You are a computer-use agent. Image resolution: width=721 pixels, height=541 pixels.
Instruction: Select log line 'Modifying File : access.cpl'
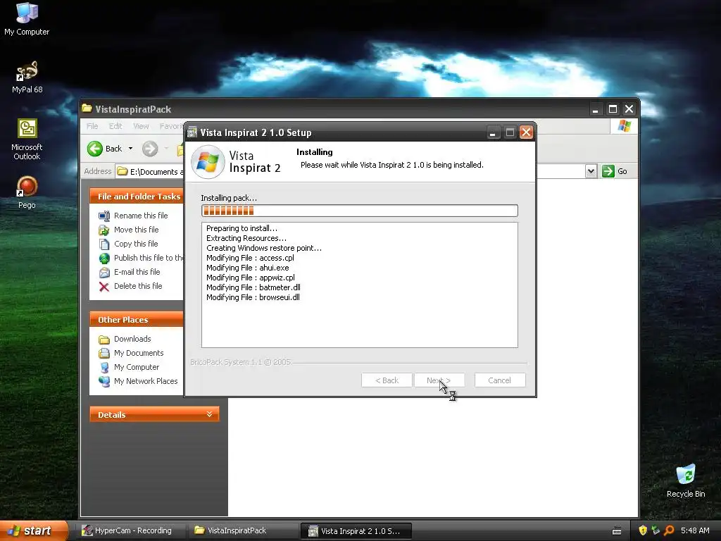click(250, 258)
